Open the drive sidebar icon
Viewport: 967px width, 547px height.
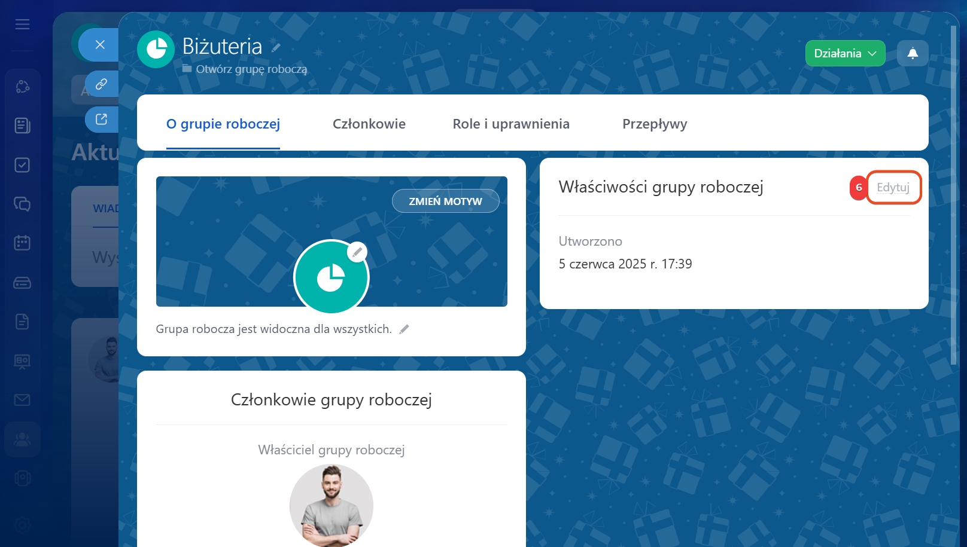(x=22, y=283)
